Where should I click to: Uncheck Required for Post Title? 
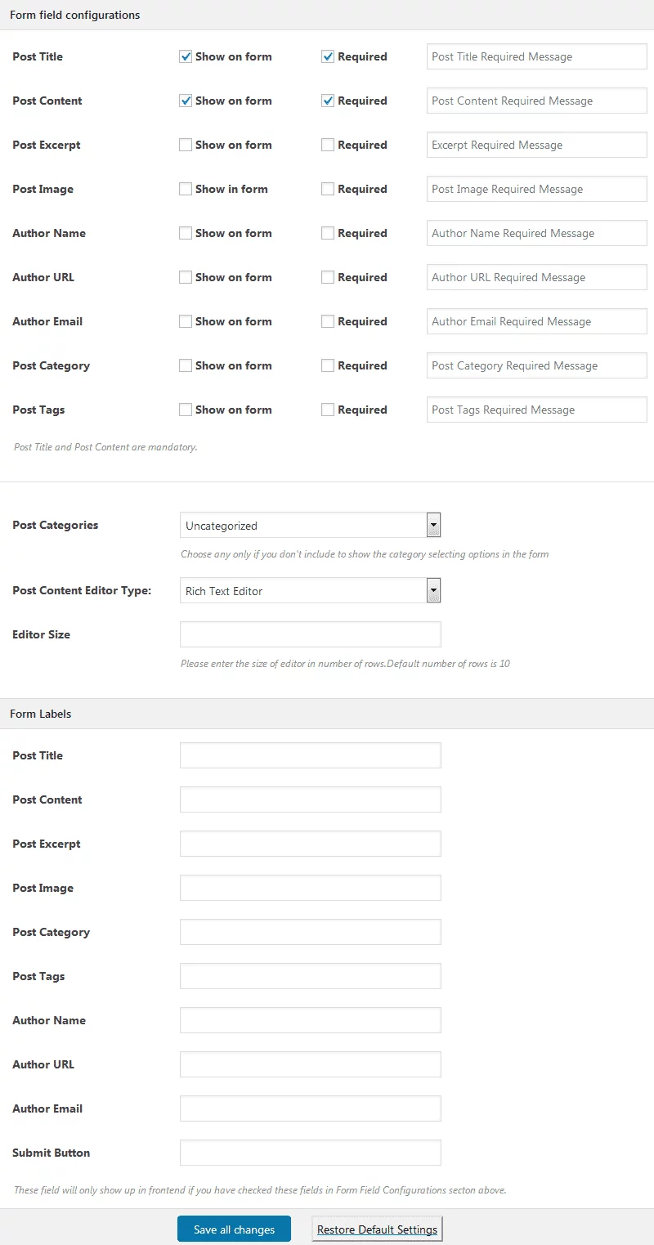[x=328, y=56]
